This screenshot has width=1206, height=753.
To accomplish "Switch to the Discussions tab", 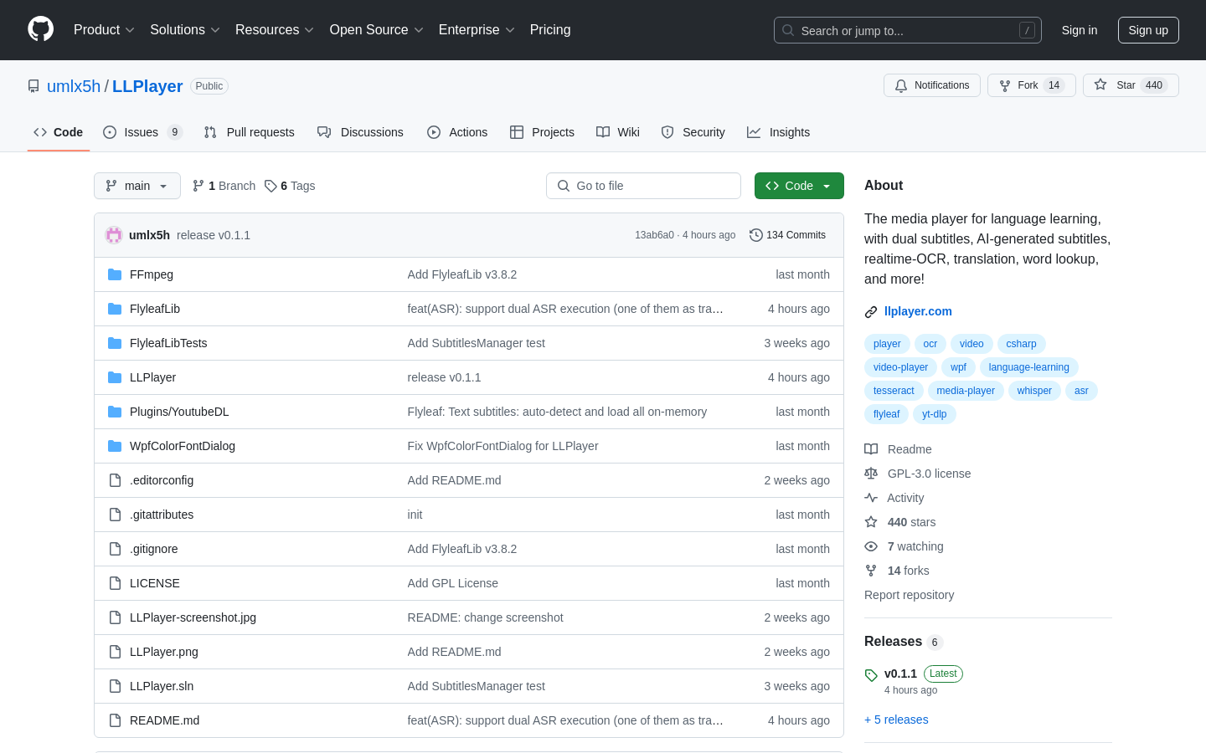I will pos(360,132).
